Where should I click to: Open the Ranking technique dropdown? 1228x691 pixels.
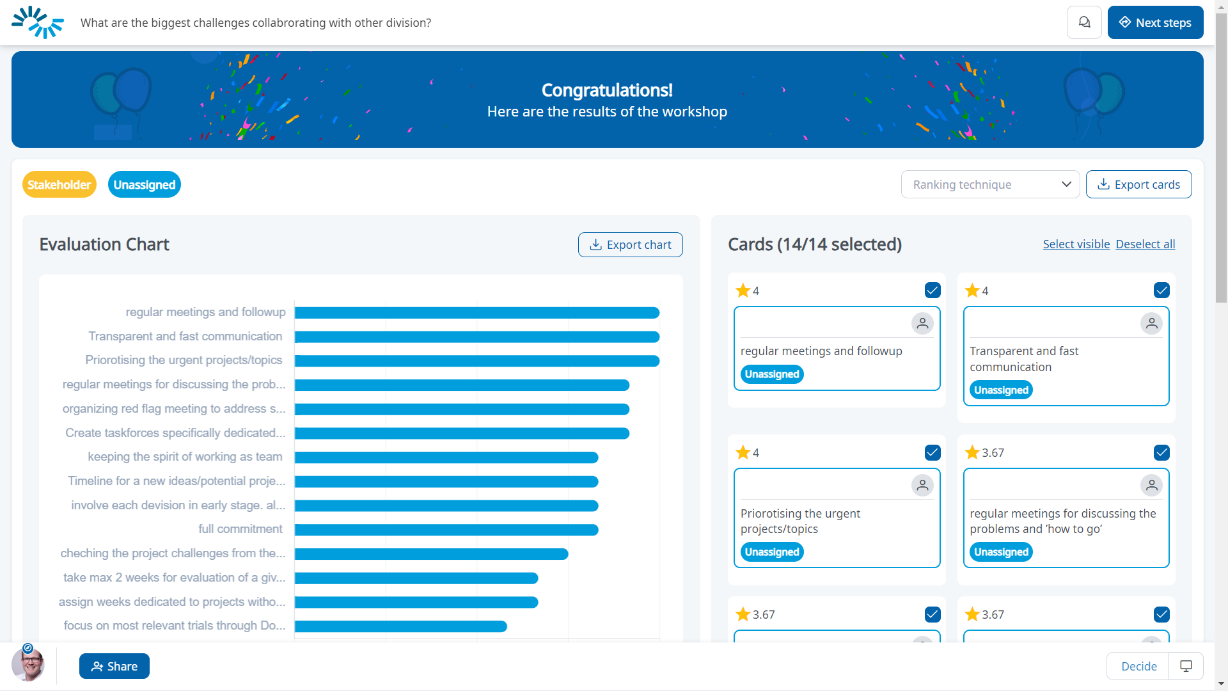990,185
